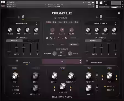Screen dimensions: 124x101
Task: Open the Arpeggiator tab
Action: pos(97,63)
